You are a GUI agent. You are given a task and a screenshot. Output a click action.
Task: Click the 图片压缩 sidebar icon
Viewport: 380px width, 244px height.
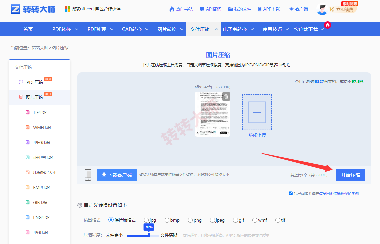tap(21, 97)
